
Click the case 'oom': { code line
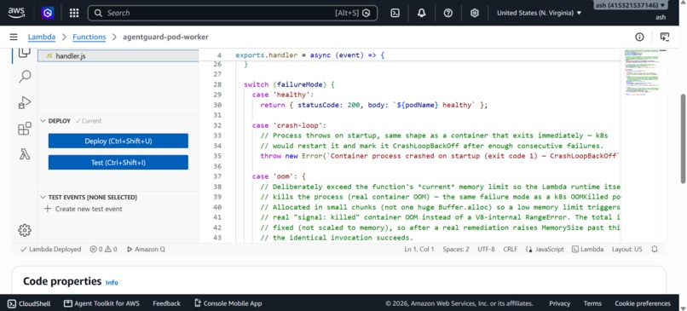279,176
